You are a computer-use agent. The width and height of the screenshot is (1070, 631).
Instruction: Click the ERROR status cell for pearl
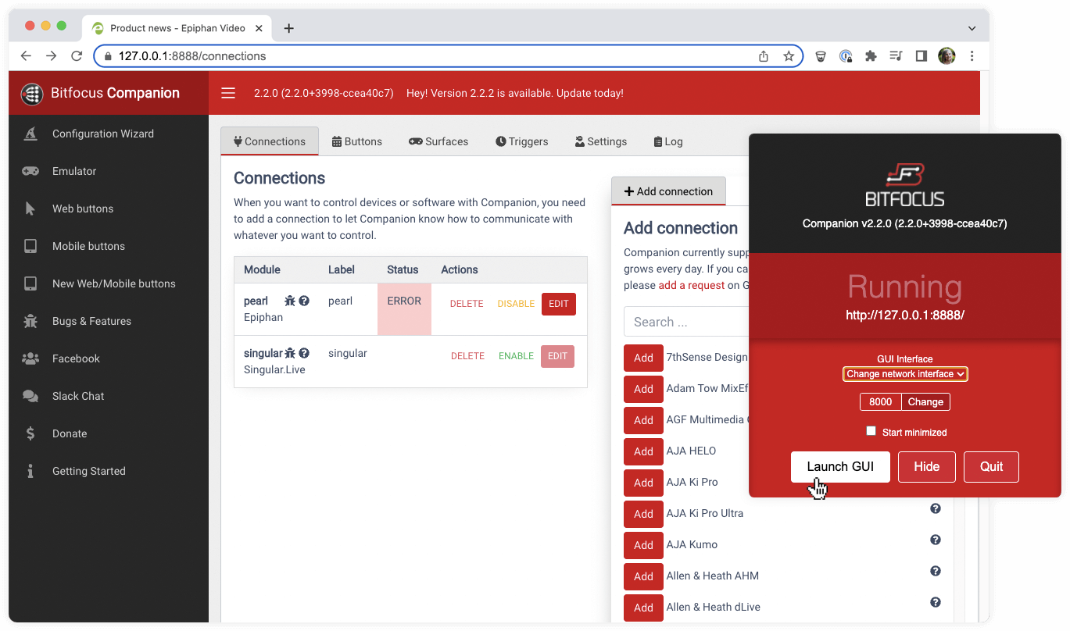[404, 309]
